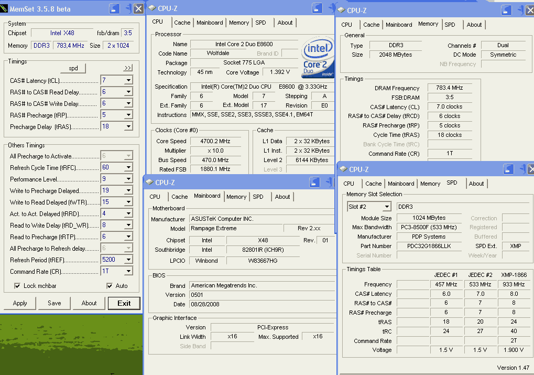534x375 pixels.
Task: Open the RAS# Precharge (tRP) dropdown
Action: coord(128,115)
